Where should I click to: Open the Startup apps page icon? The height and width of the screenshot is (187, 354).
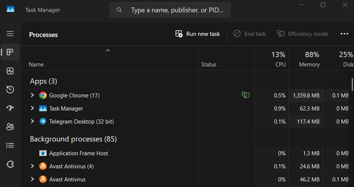click(x=10, y=108)
